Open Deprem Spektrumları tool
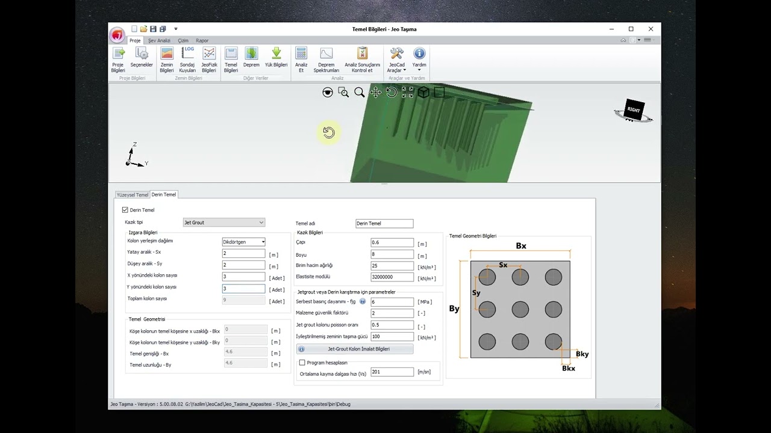The height and width of the screenshot is (433, 771). click(x=326, y=60)
